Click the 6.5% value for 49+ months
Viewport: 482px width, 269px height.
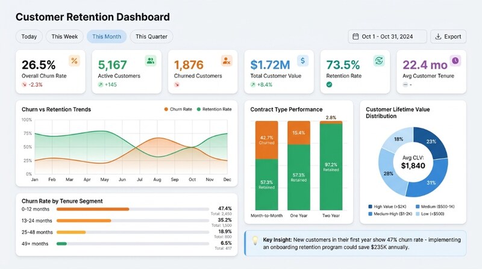click(227, 243)
